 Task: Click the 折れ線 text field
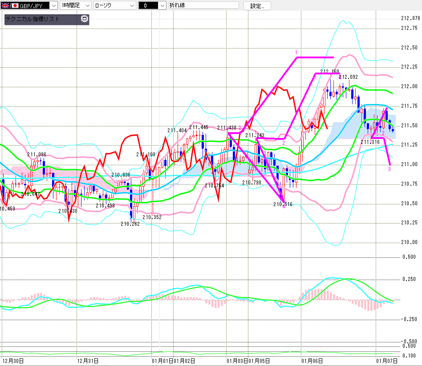click(203, 6)
